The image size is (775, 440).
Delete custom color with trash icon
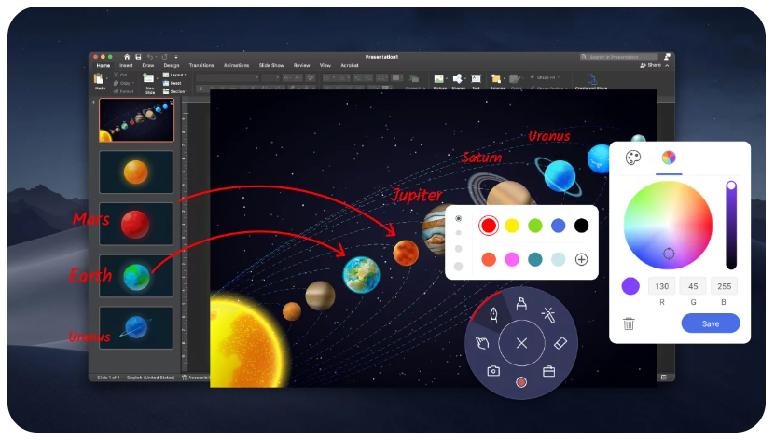click(x=630, y=323)
